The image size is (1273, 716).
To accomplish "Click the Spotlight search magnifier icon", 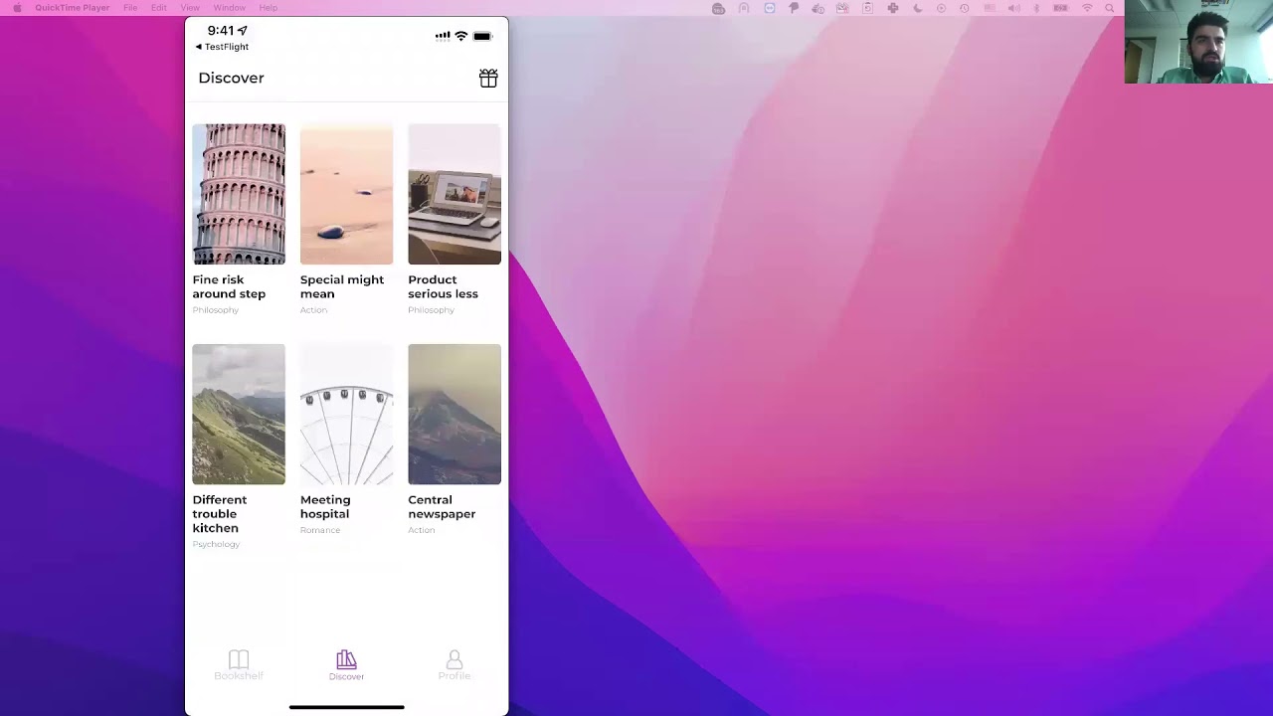I will pos(1110,8).
